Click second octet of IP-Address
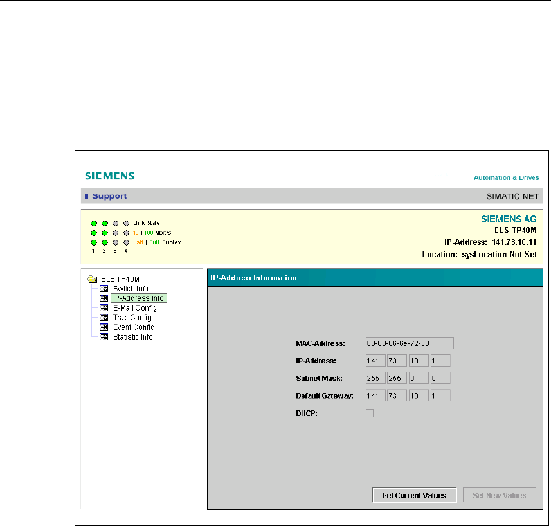This screenshot has width=551, height=526. tap(397, 361)
